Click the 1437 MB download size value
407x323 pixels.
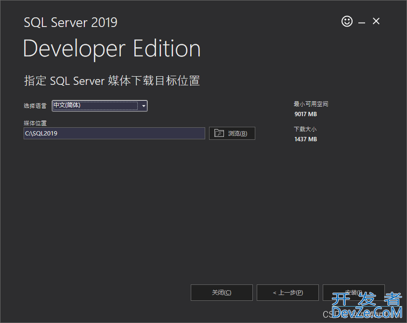(305, 139)
